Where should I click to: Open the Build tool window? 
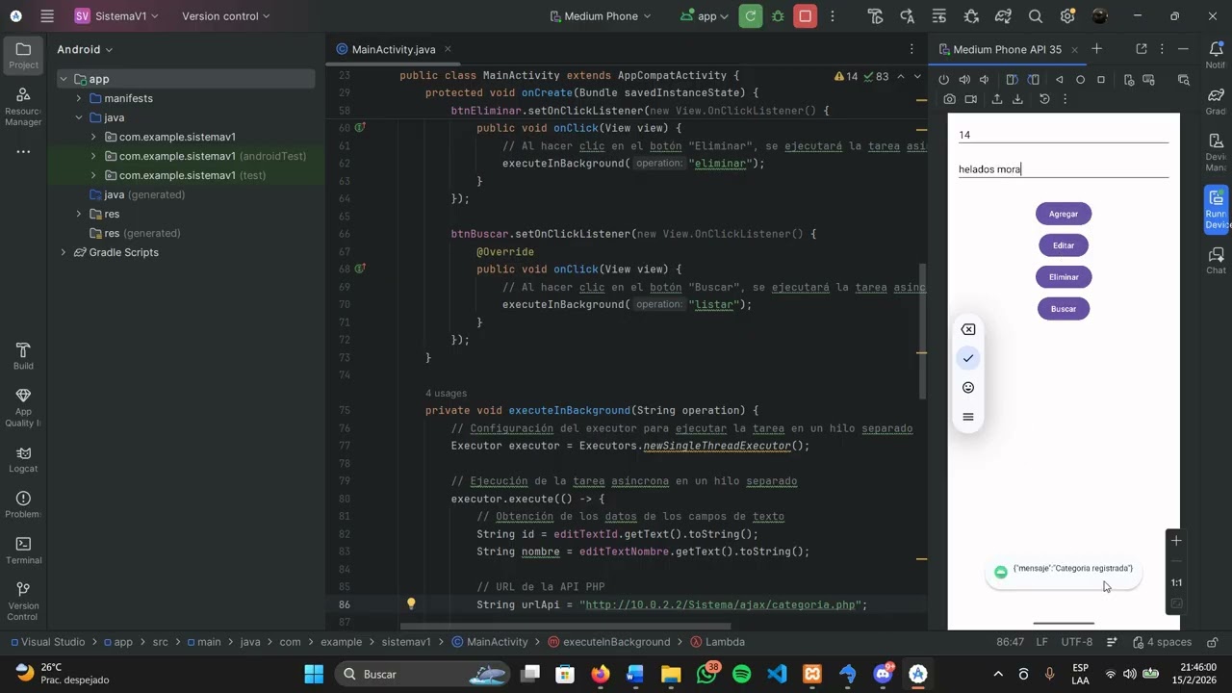pos(23,356)
